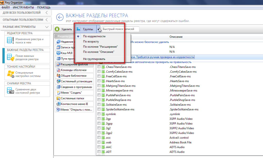Click the back arrow circle icon
Screen dimensions: 263x158
coord(60,17)
